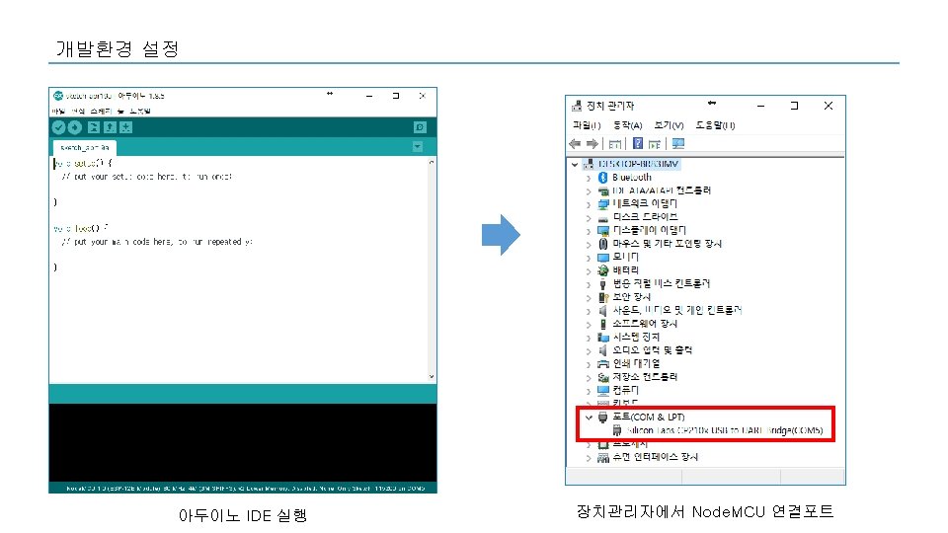The image size is (948, 533).
Task: Click the battery category icon
Action: click(x=603, y=270)
